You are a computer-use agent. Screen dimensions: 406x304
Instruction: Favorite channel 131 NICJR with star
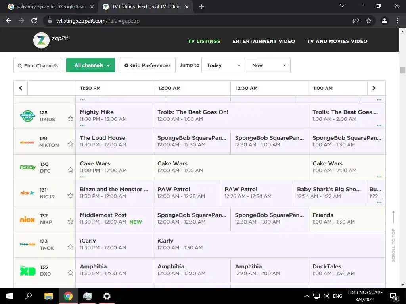71,196
